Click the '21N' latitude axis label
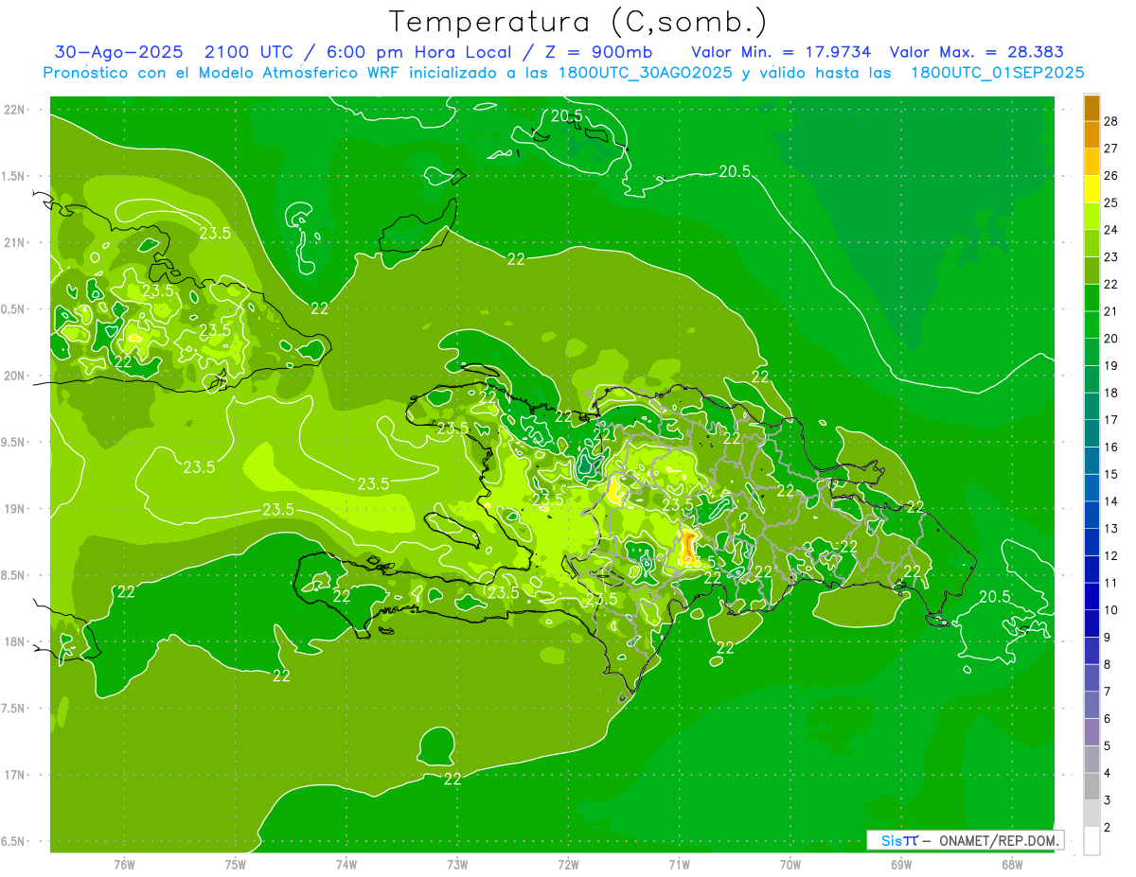This screenshot has width=1136, height=877. pyautogui.click(x=14, y=242)
